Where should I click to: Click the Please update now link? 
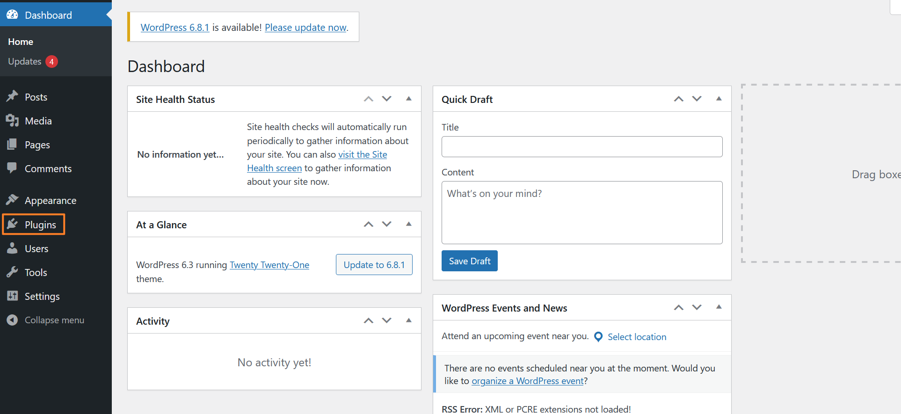click(305, 27)
